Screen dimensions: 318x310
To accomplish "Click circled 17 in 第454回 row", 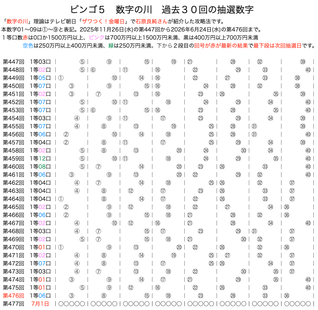I will 163,118.
